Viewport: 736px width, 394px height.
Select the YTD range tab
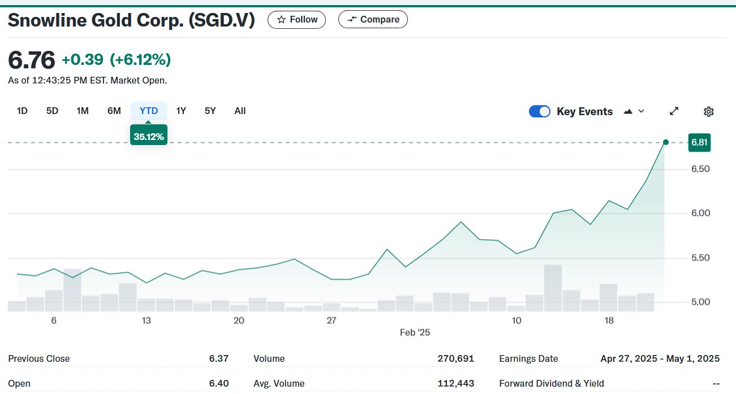[149, 111]
